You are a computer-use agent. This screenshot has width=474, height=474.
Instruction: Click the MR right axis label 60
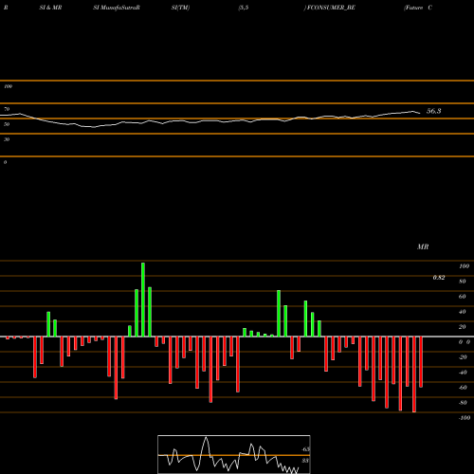click(x=463, y=297)
